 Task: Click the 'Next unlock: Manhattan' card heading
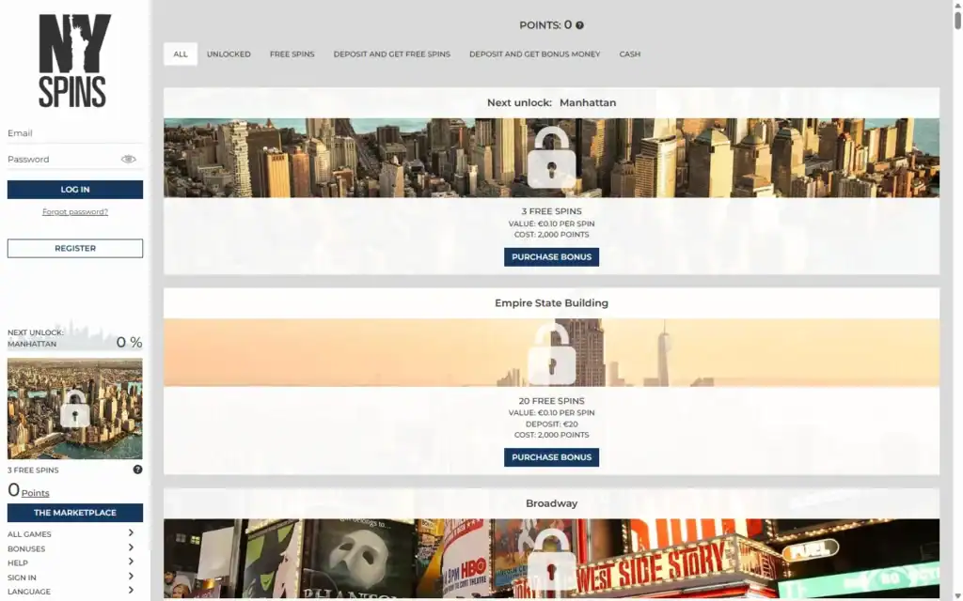tap(551, 102)
